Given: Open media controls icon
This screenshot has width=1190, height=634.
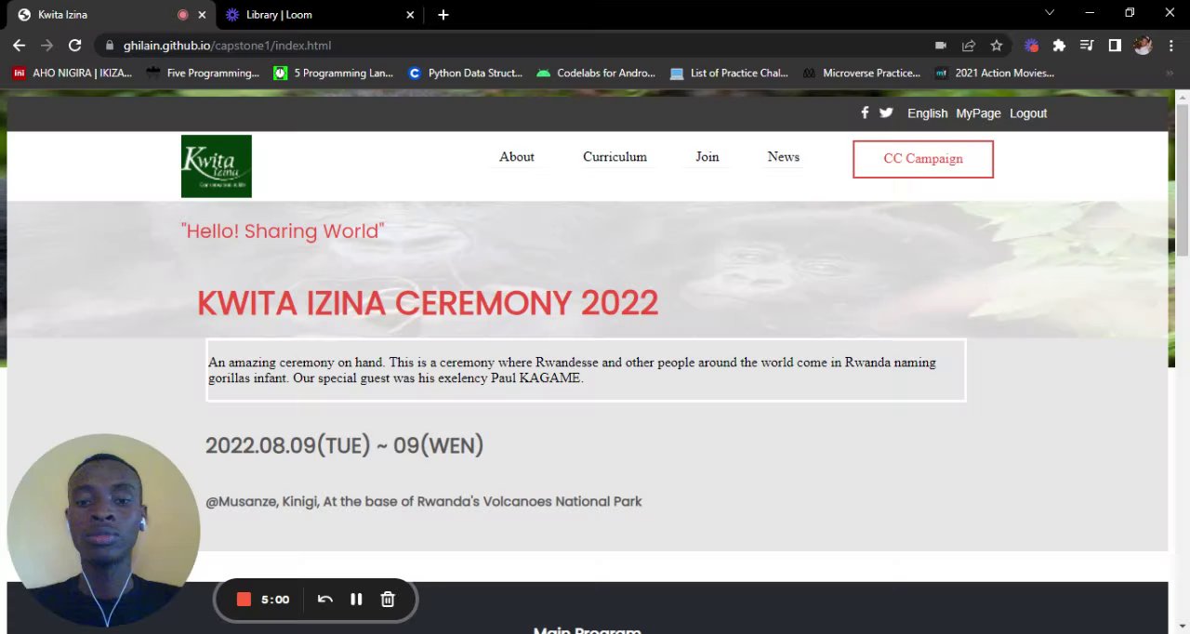Looking at the screenshot, I should tap(1087, 45).
